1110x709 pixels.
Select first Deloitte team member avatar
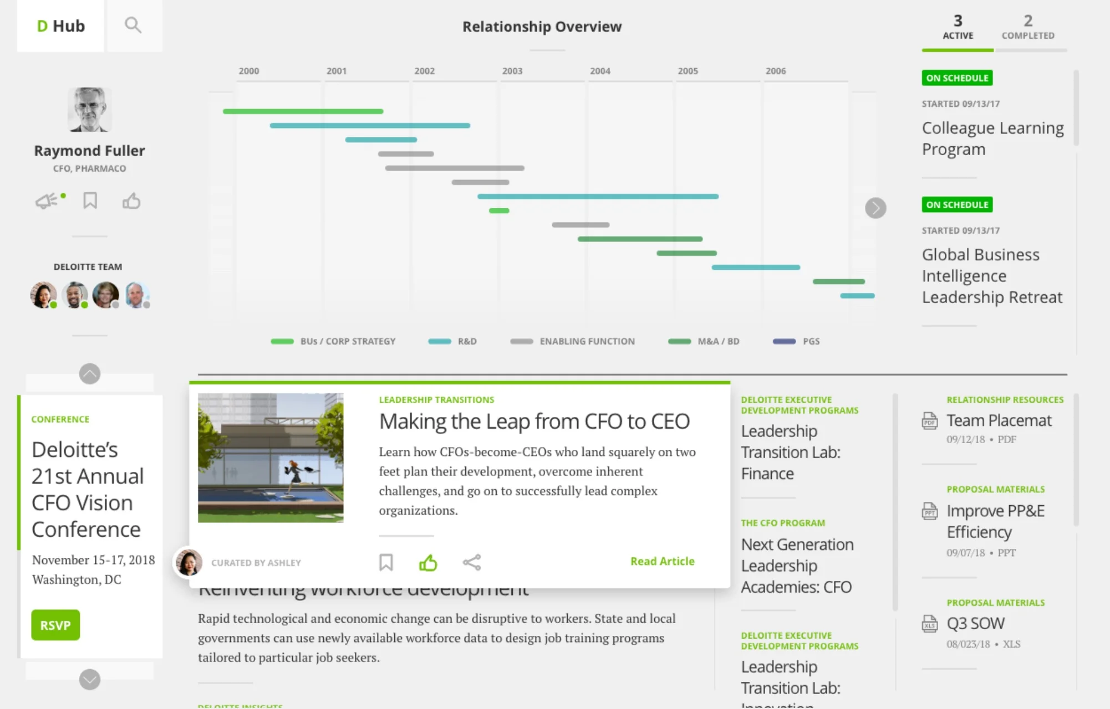coord(43,295)
